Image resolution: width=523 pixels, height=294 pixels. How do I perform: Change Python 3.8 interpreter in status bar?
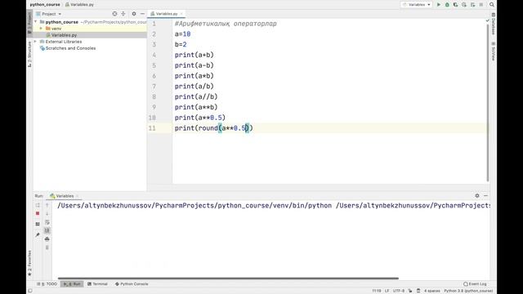point(468,291)
